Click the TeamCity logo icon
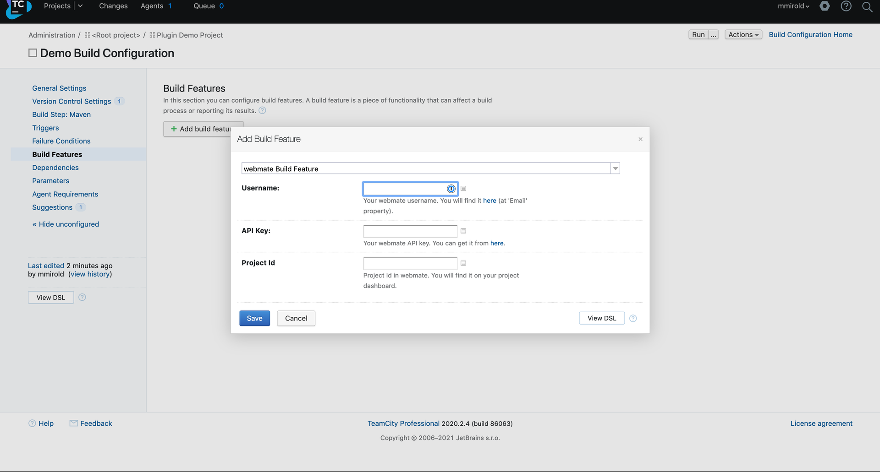Screen dimensions: 880x472 point(18,8)
